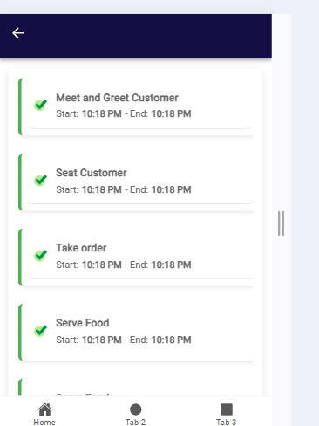Click checkmark icon beside Seat Customer
319x426 pixels.
coord(40,180)
